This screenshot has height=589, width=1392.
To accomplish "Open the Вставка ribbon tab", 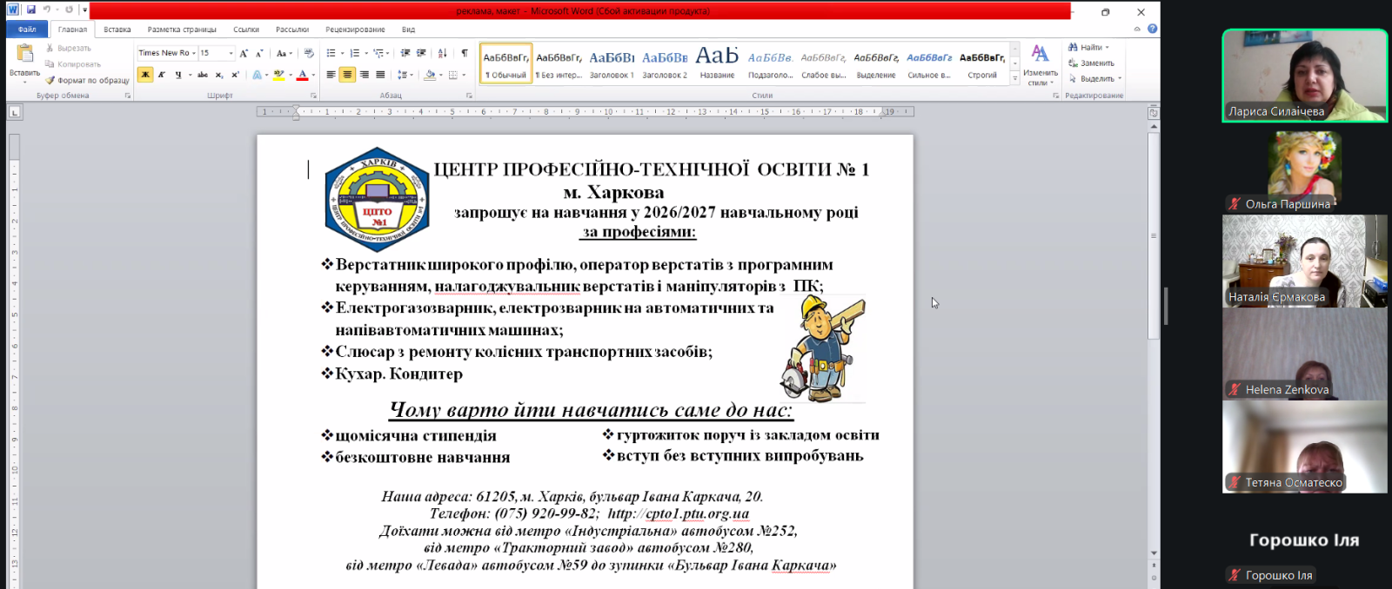I will coord(117,30).
